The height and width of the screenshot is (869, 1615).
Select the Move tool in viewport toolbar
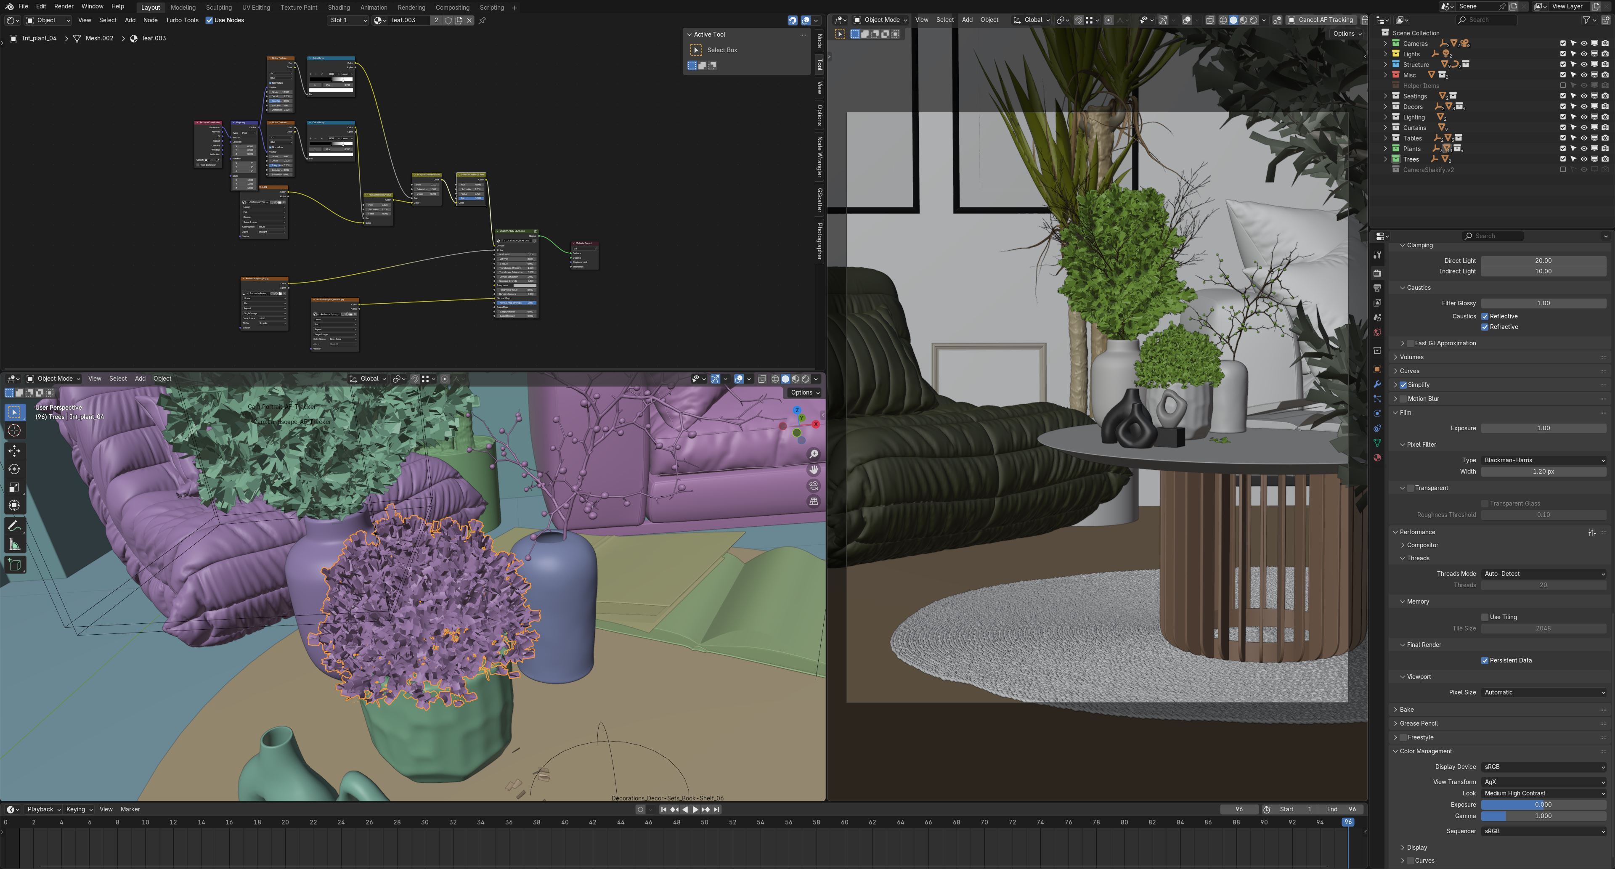(14, 450)
